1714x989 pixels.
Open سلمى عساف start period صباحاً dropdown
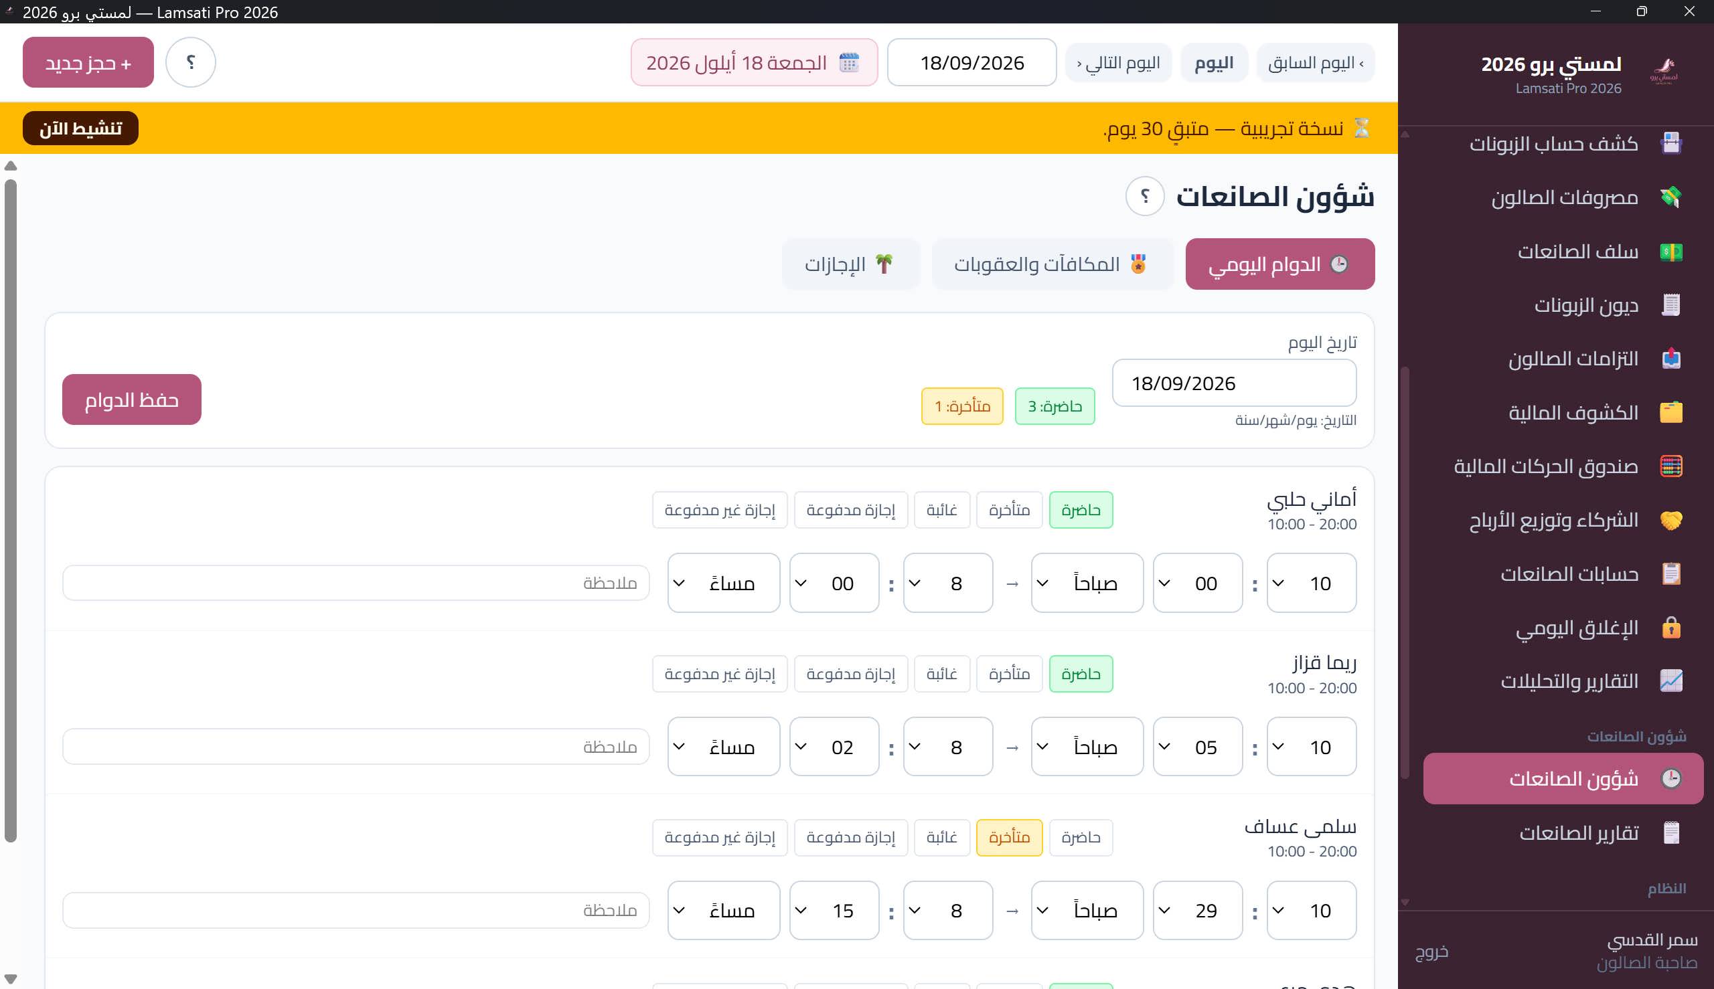pos(1087,910)
